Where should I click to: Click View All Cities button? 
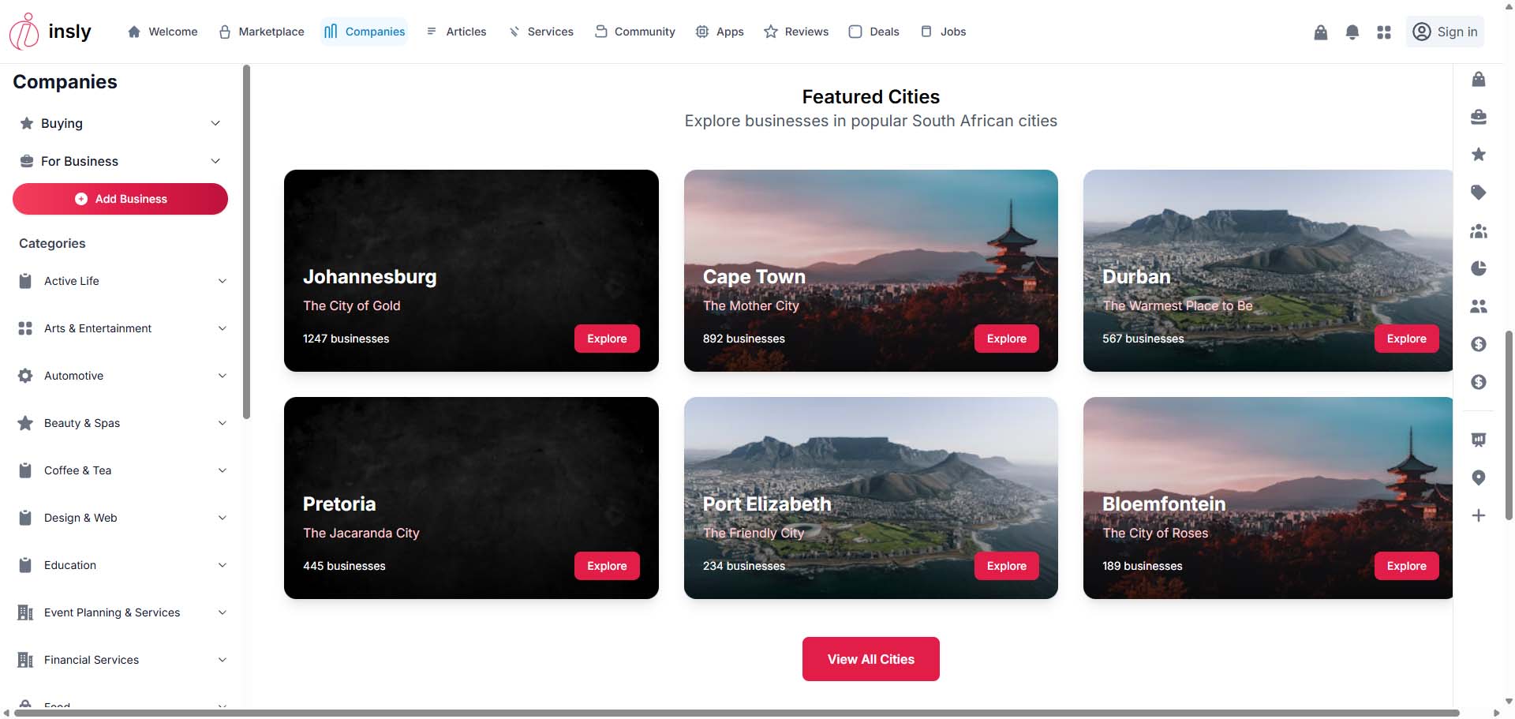(x=870, y=659)
